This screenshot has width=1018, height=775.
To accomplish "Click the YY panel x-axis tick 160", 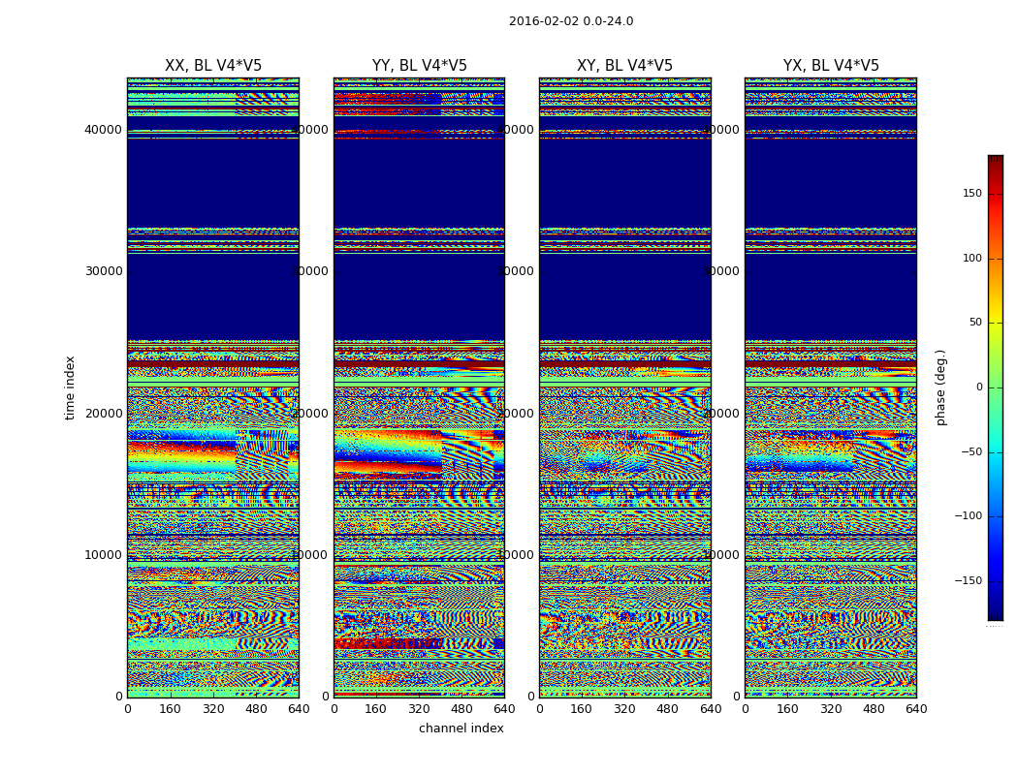I will [376, 709].
